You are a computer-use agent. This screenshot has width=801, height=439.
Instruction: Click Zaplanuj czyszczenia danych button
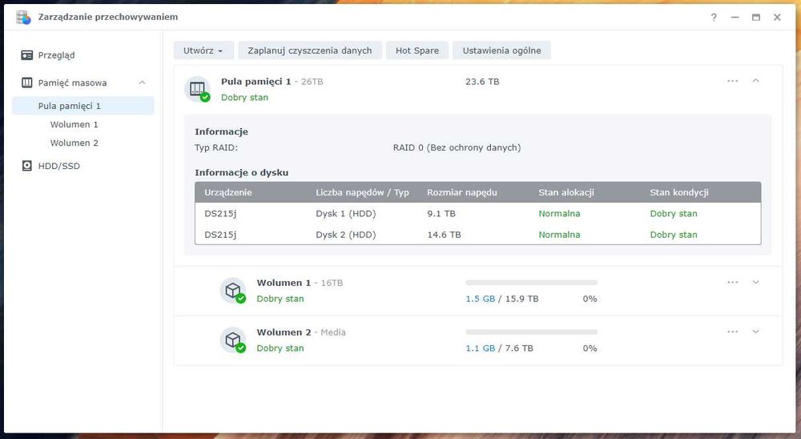tap(309, 50)
